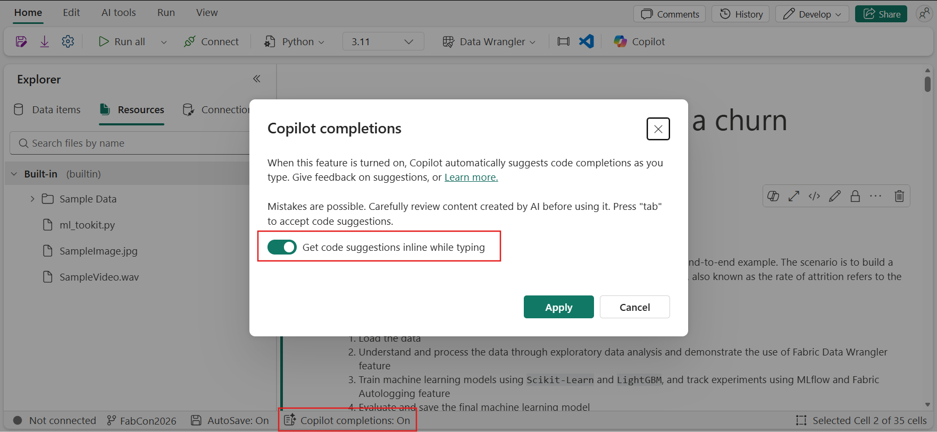
Task: Open the Data Wrangler dropdown
Action: click(x=489, y=41)
